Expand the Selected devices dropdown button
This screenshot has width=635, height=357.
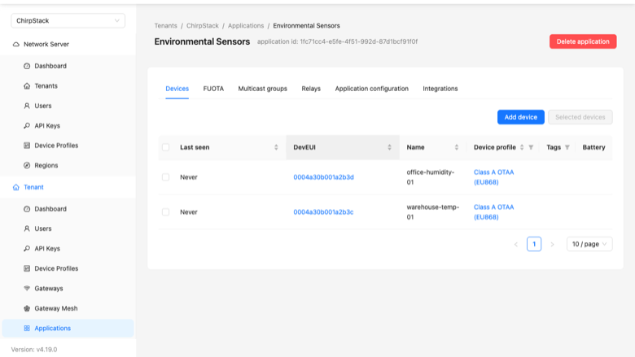(580, 117)
